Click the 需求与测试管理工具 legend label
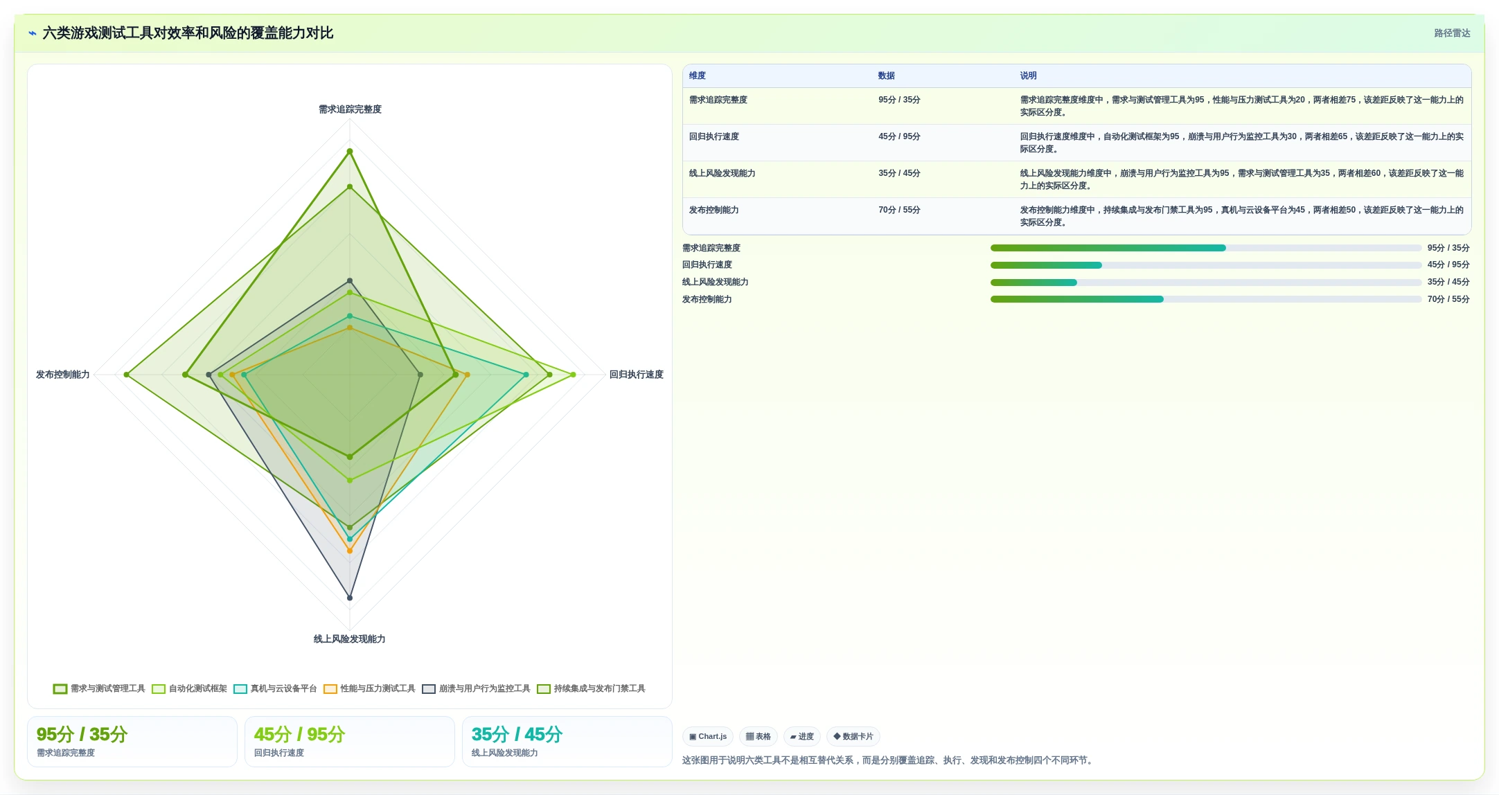Image resolution: width=1499 pixels, height=795 pixels. click(x=108, y=688)
